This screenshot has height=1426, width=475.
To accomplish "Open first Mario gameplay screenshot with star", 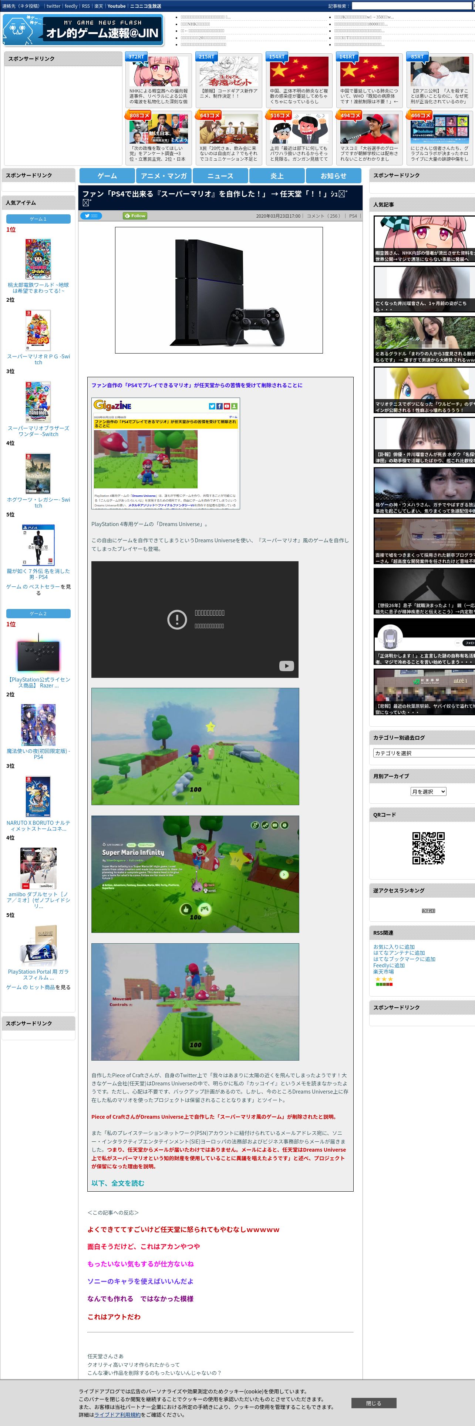I will pyautogui.click(x=195, y=746).
